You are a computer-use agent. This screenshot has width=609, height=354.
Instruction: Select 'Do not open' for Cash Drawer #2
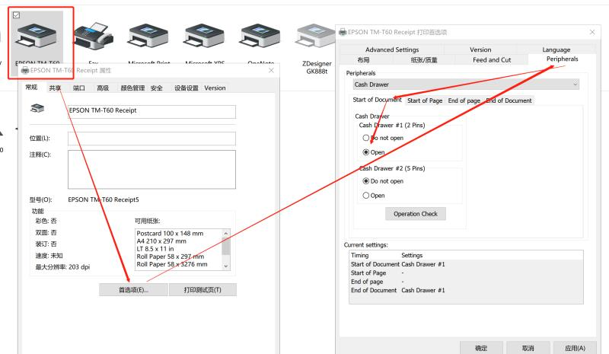tap(366, 181)
